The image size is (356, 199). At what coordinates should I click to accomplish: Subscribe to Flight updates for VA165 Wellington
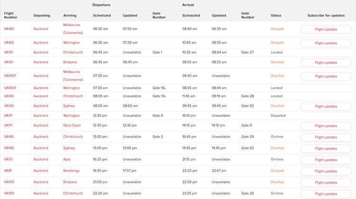(326, 43)
